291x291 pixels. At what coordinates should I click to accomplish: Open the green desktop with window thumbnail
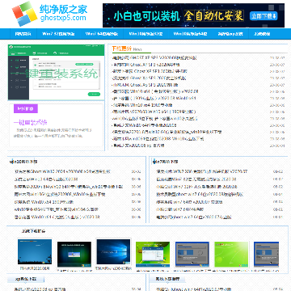pos(153,255)
